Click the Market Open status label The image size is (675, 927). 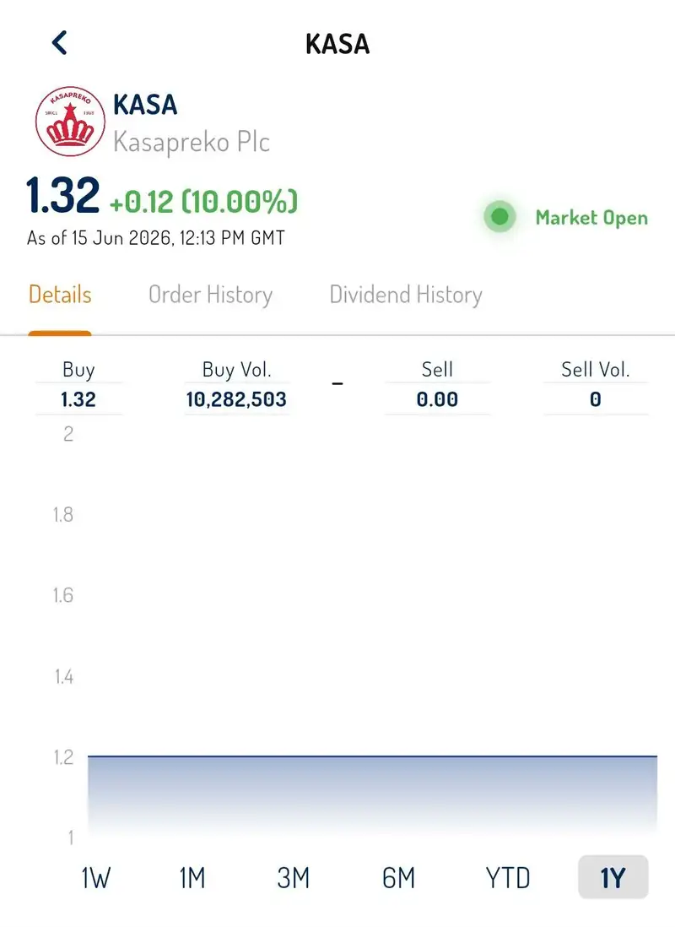point(591,218)
